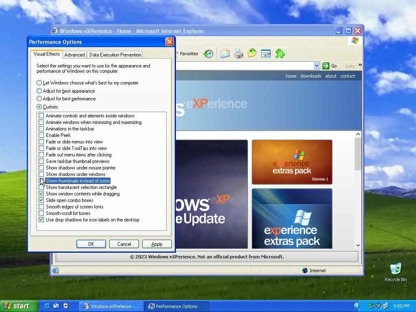The height and width of the screenshot is (312, 416).
Task: Toggle Fade out menu items after clicking
Action: [x=41, y=155]
